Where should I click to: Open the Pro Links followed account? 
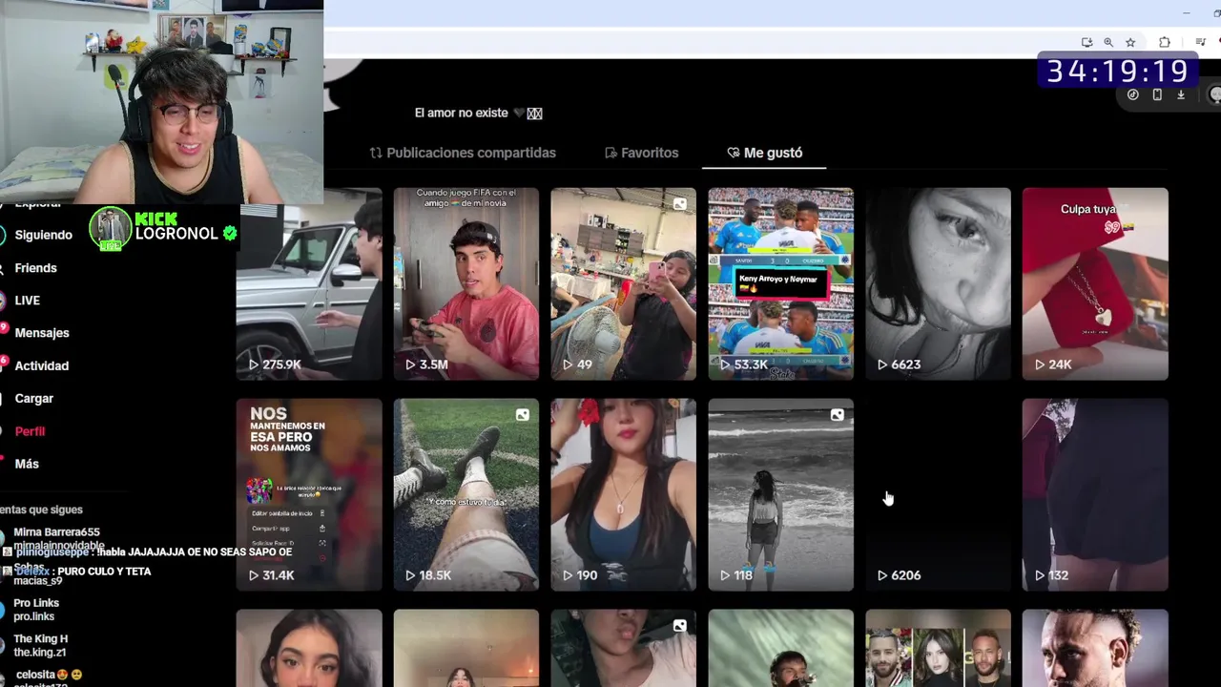(36, 610)
